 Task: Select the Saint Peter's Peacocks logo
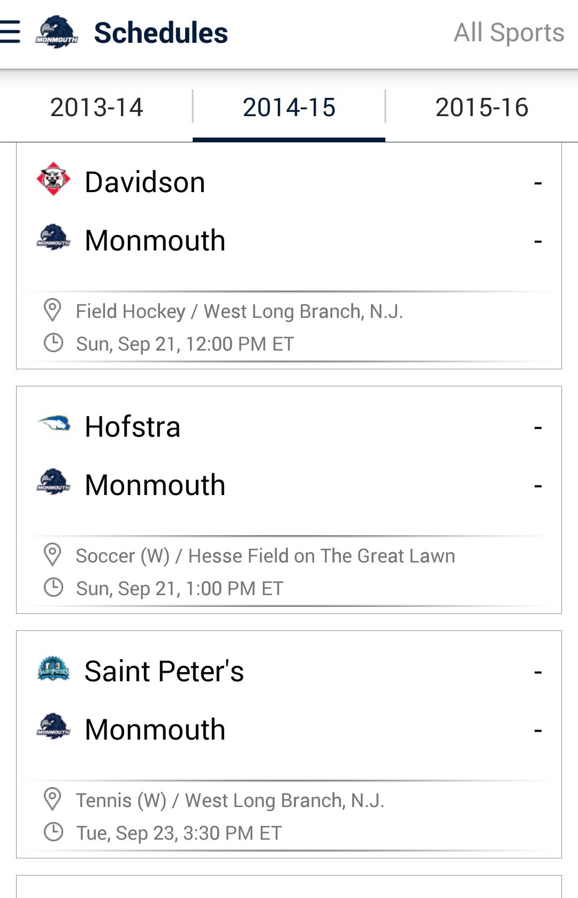(54, 670)
